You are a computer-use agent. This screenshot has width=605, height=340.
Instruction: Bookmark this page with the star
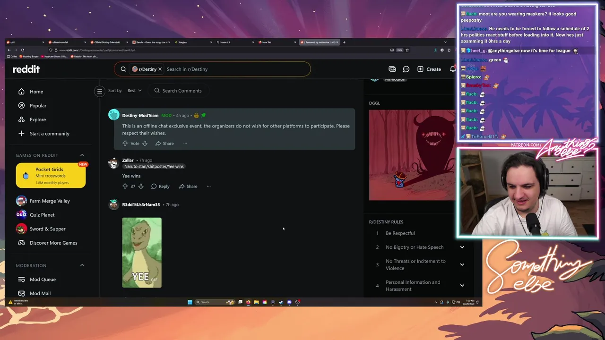(x=407, y=50)
